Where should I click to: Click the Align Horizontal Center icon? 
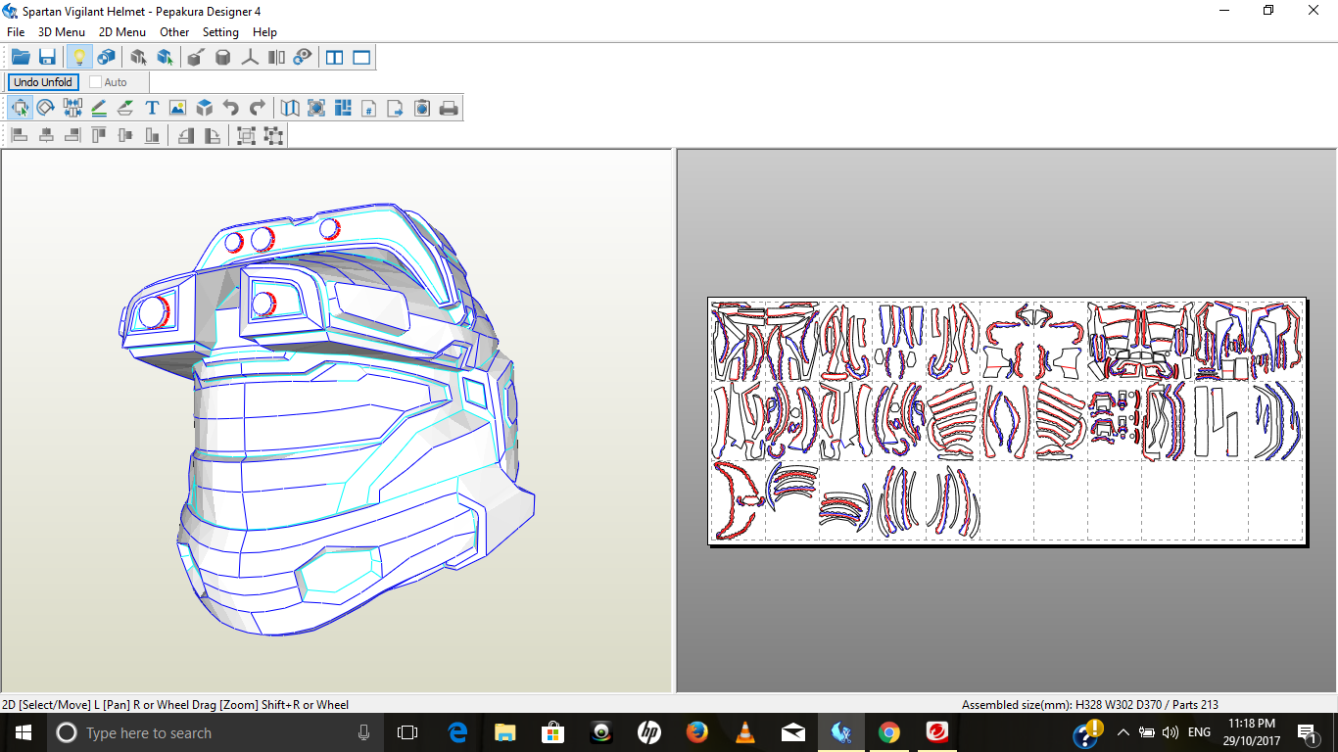coord(46,135)
